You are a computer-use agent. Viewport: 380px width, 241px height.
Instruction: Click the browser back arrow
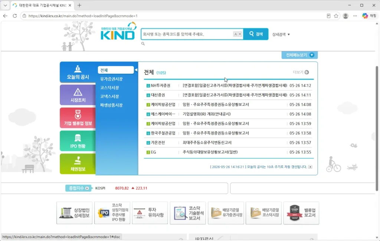pyautogui.click(x=5, y=16)
